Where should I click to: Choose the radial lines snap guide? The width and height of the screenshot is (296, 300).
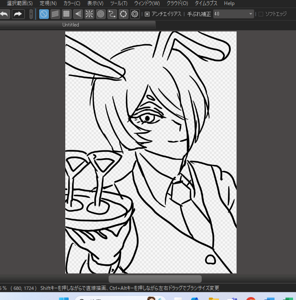tap(89, 14)
